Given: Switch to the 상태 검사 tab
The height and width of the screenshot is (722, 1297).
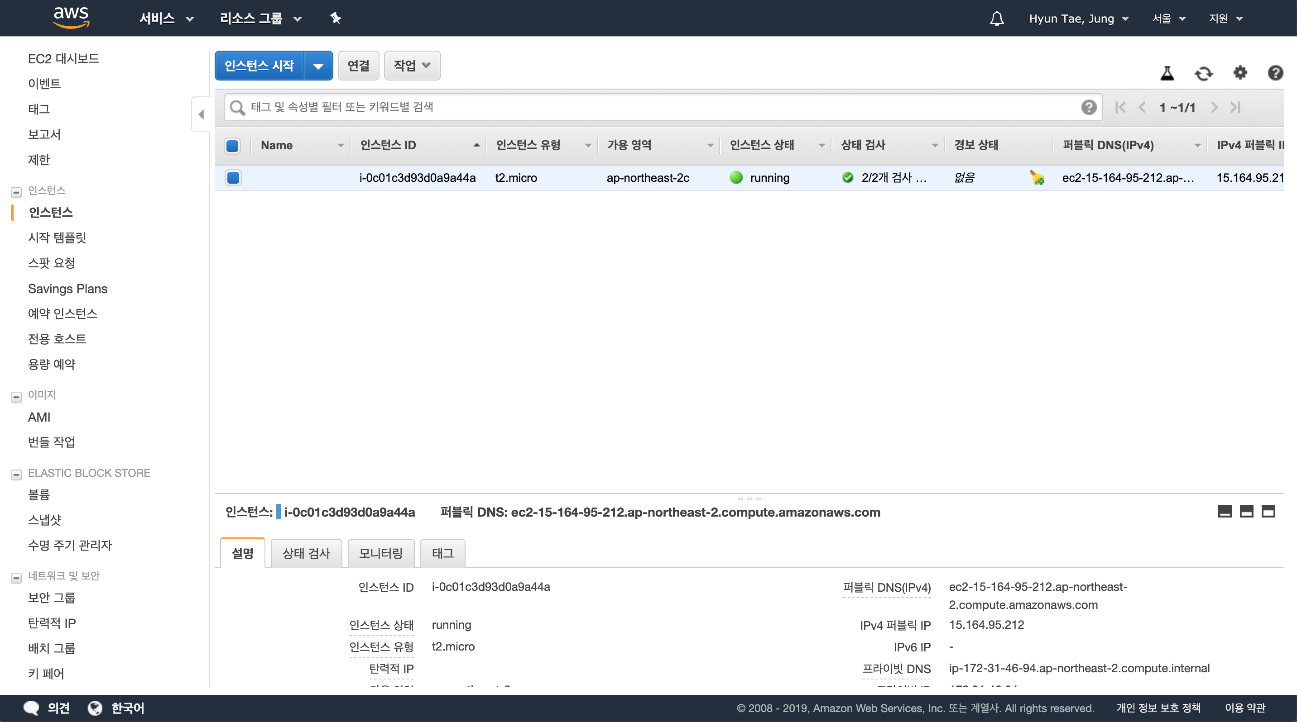Looking at the screenshot, I should click(x=306, y=553).
